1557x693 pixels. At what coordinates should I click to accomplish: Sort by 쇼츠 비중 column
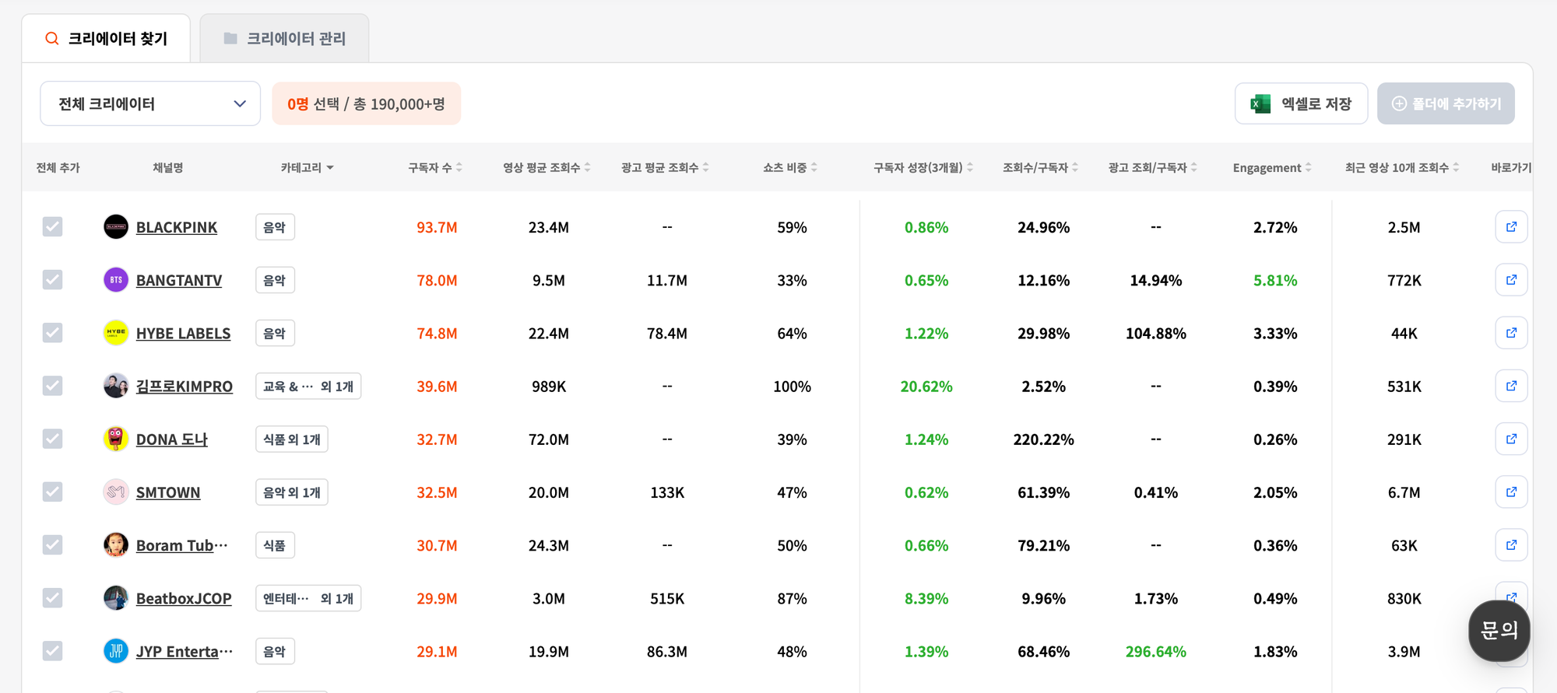click(x=790, y=167)
